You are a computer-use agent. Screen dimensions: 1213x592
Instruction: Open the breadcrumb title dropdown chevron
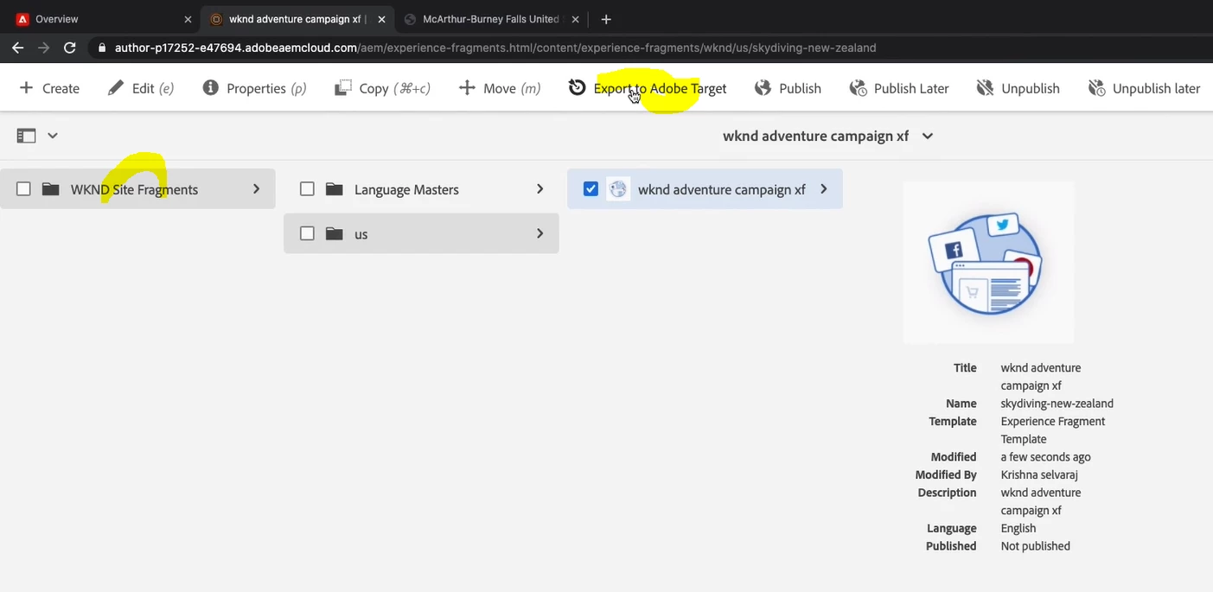(x=928, y=136)
